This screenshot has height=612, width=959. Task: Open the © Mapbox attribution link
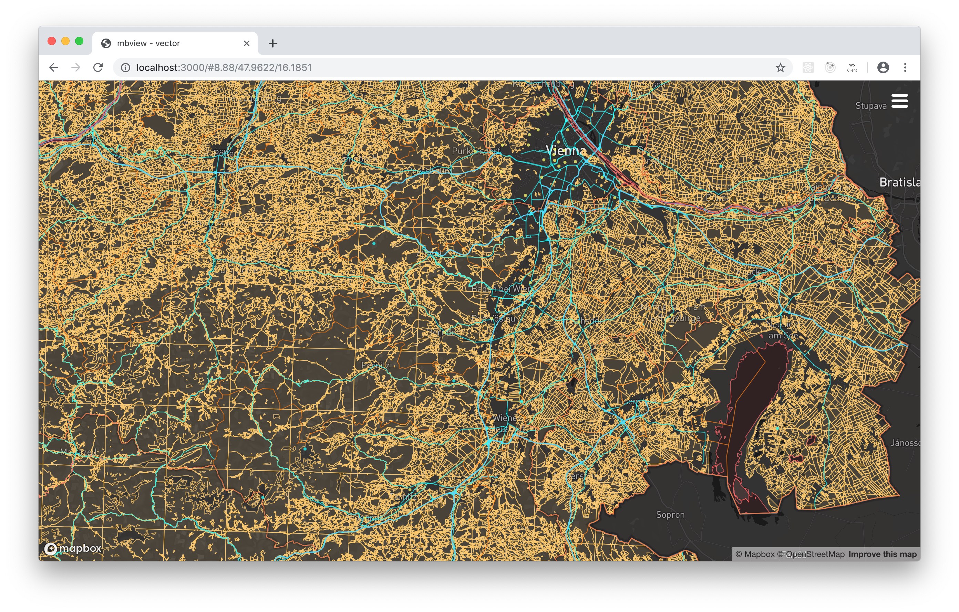[x=755, y=554]
